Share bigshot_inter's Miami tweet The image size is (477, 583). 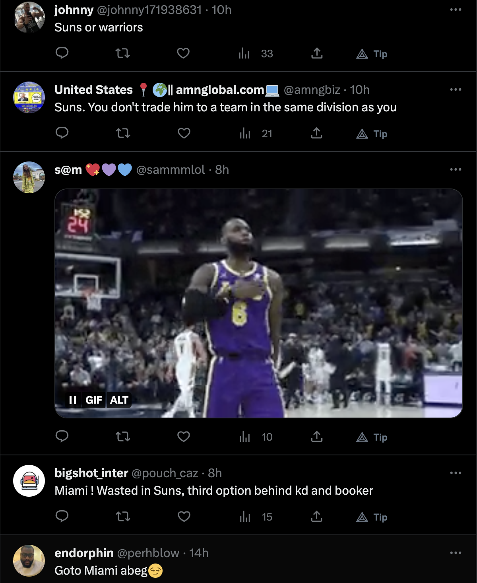317,517
